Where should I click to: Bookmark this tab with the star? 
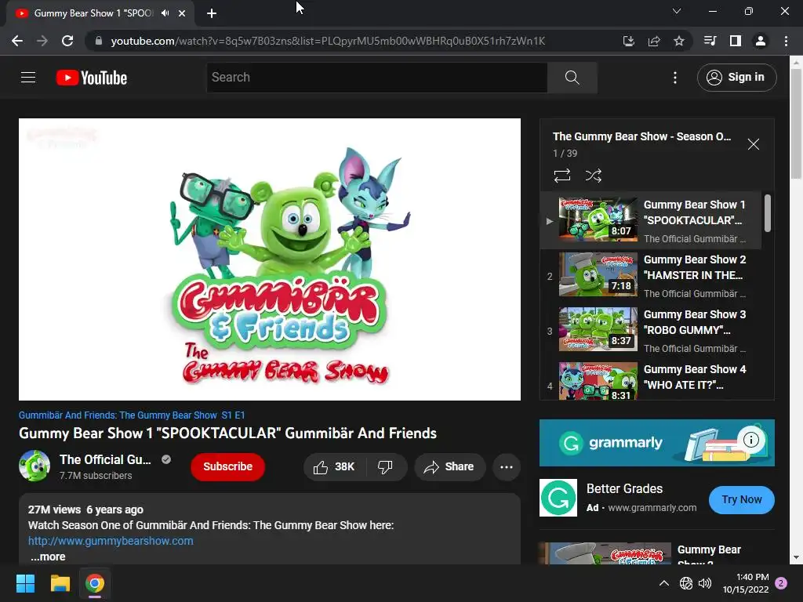(x=679, y=41)
